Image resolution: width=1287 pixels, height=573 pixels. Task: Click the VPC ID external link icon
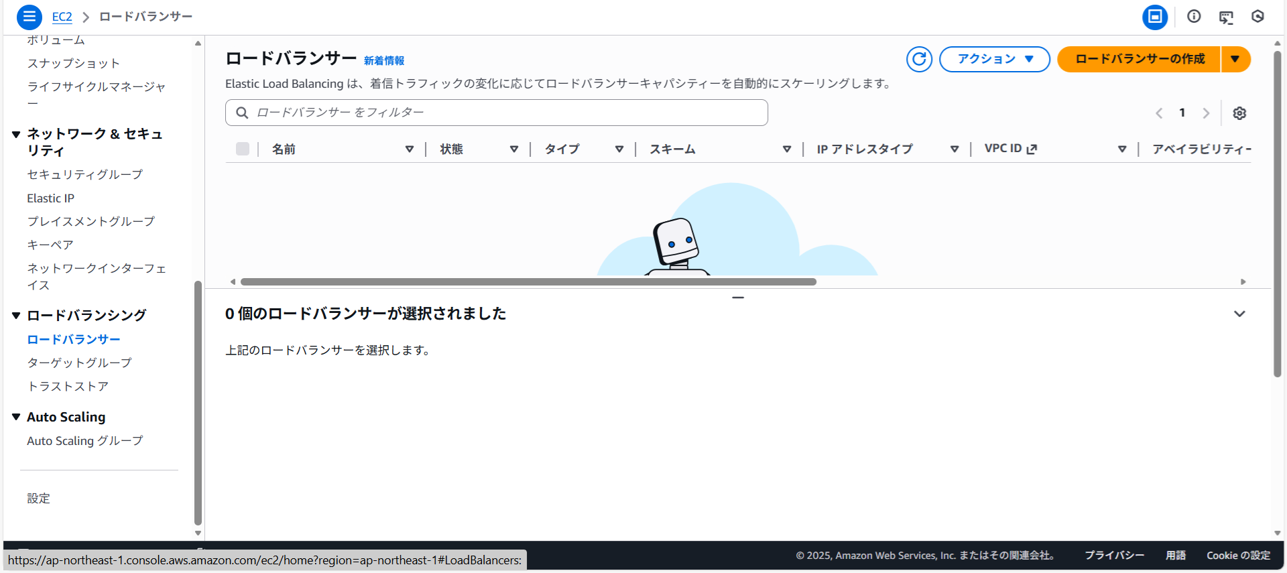(1032, 149)
